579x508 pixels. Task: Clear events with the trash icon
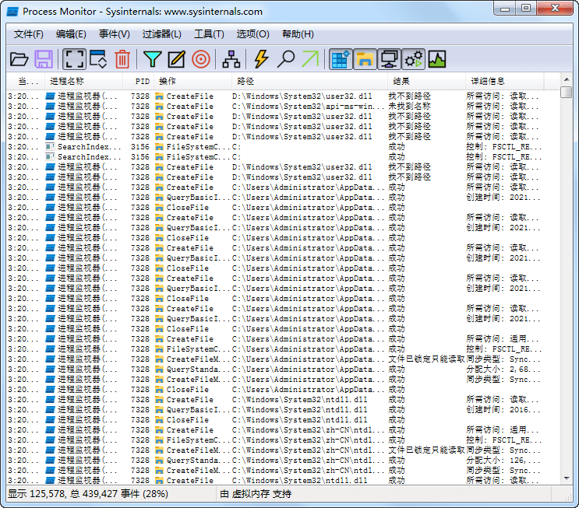point(122,58)
